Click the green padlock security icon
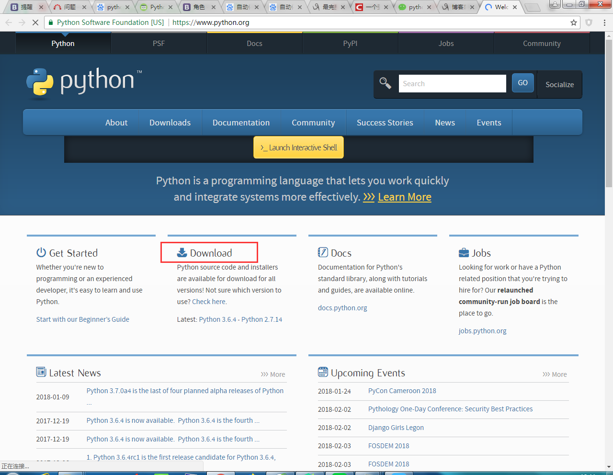613x475 pixels. (x=51, y=23)
